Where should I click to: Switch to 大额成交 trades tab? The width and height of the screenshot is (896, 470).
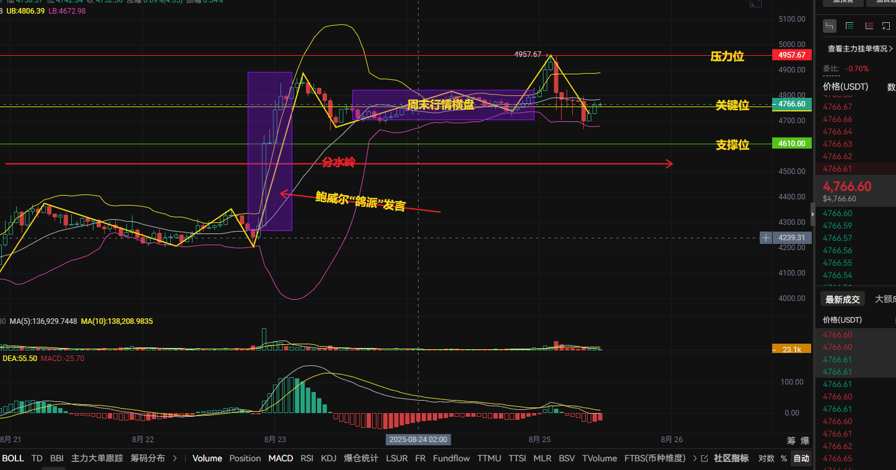click(885, 299)
